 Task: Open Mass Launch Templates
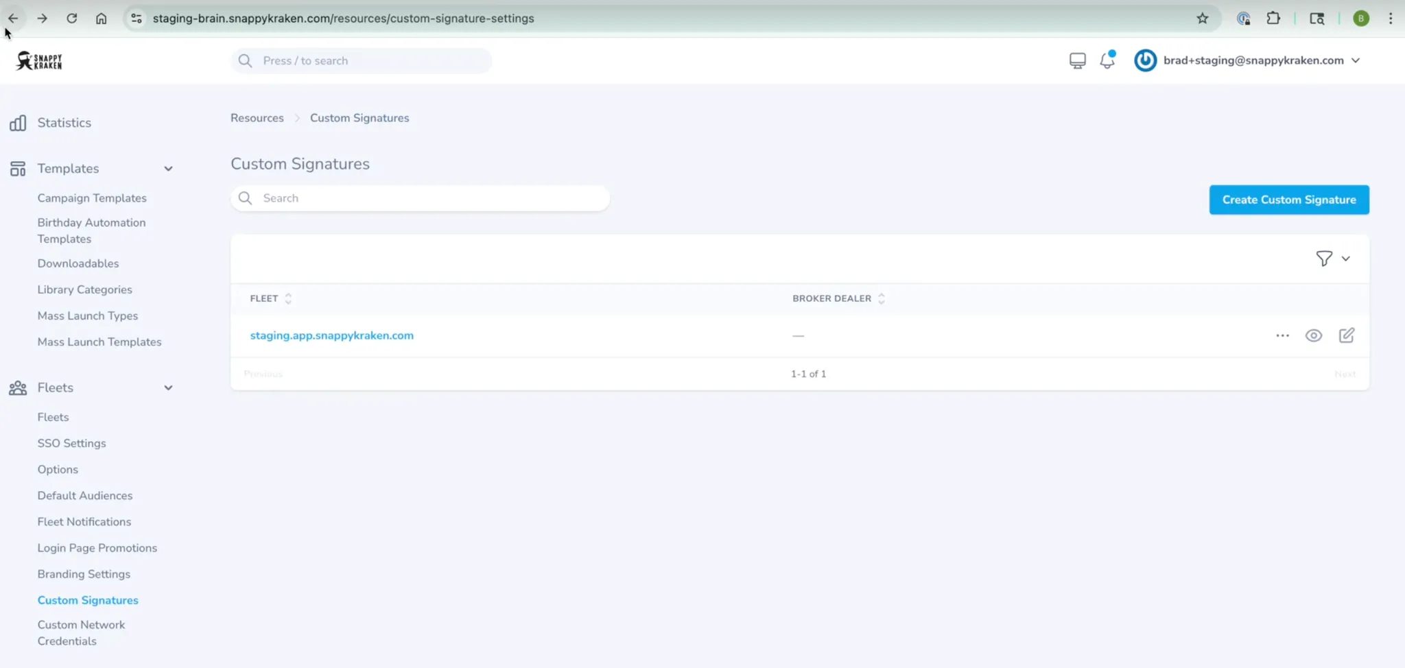[x=99, y=342]
